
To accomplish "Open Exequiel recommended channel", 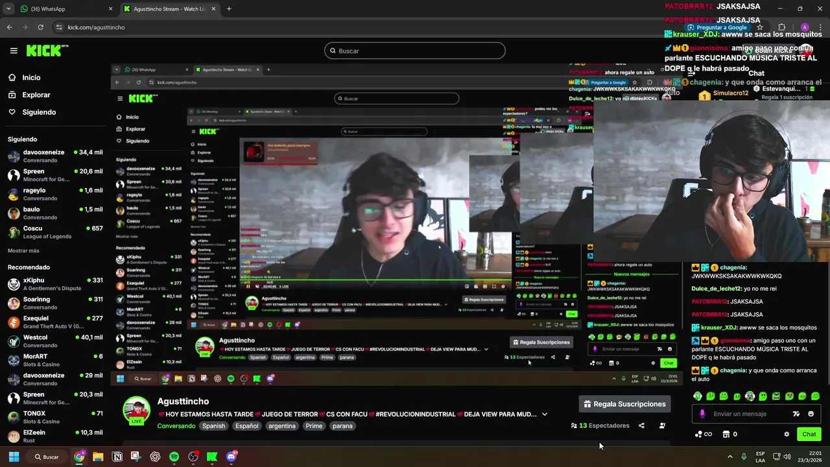I will click(x=54, y=322).
